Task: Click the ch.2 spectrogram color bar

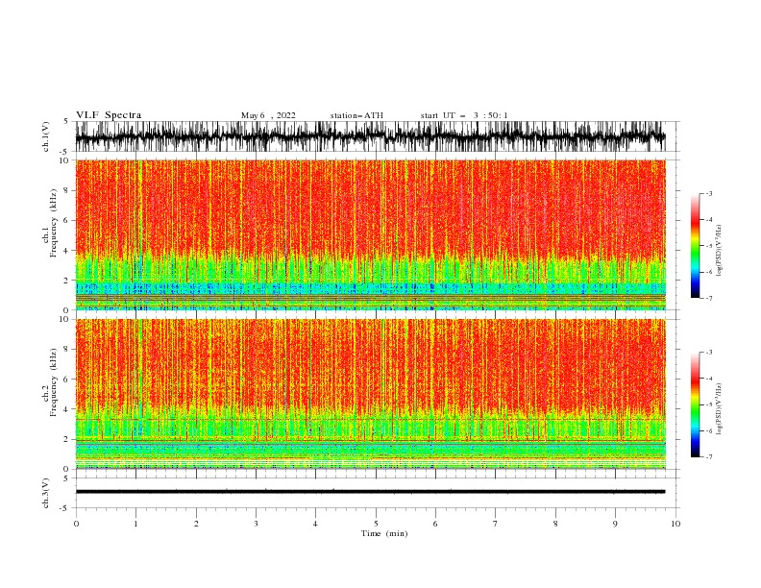Action: pos(695,404)
